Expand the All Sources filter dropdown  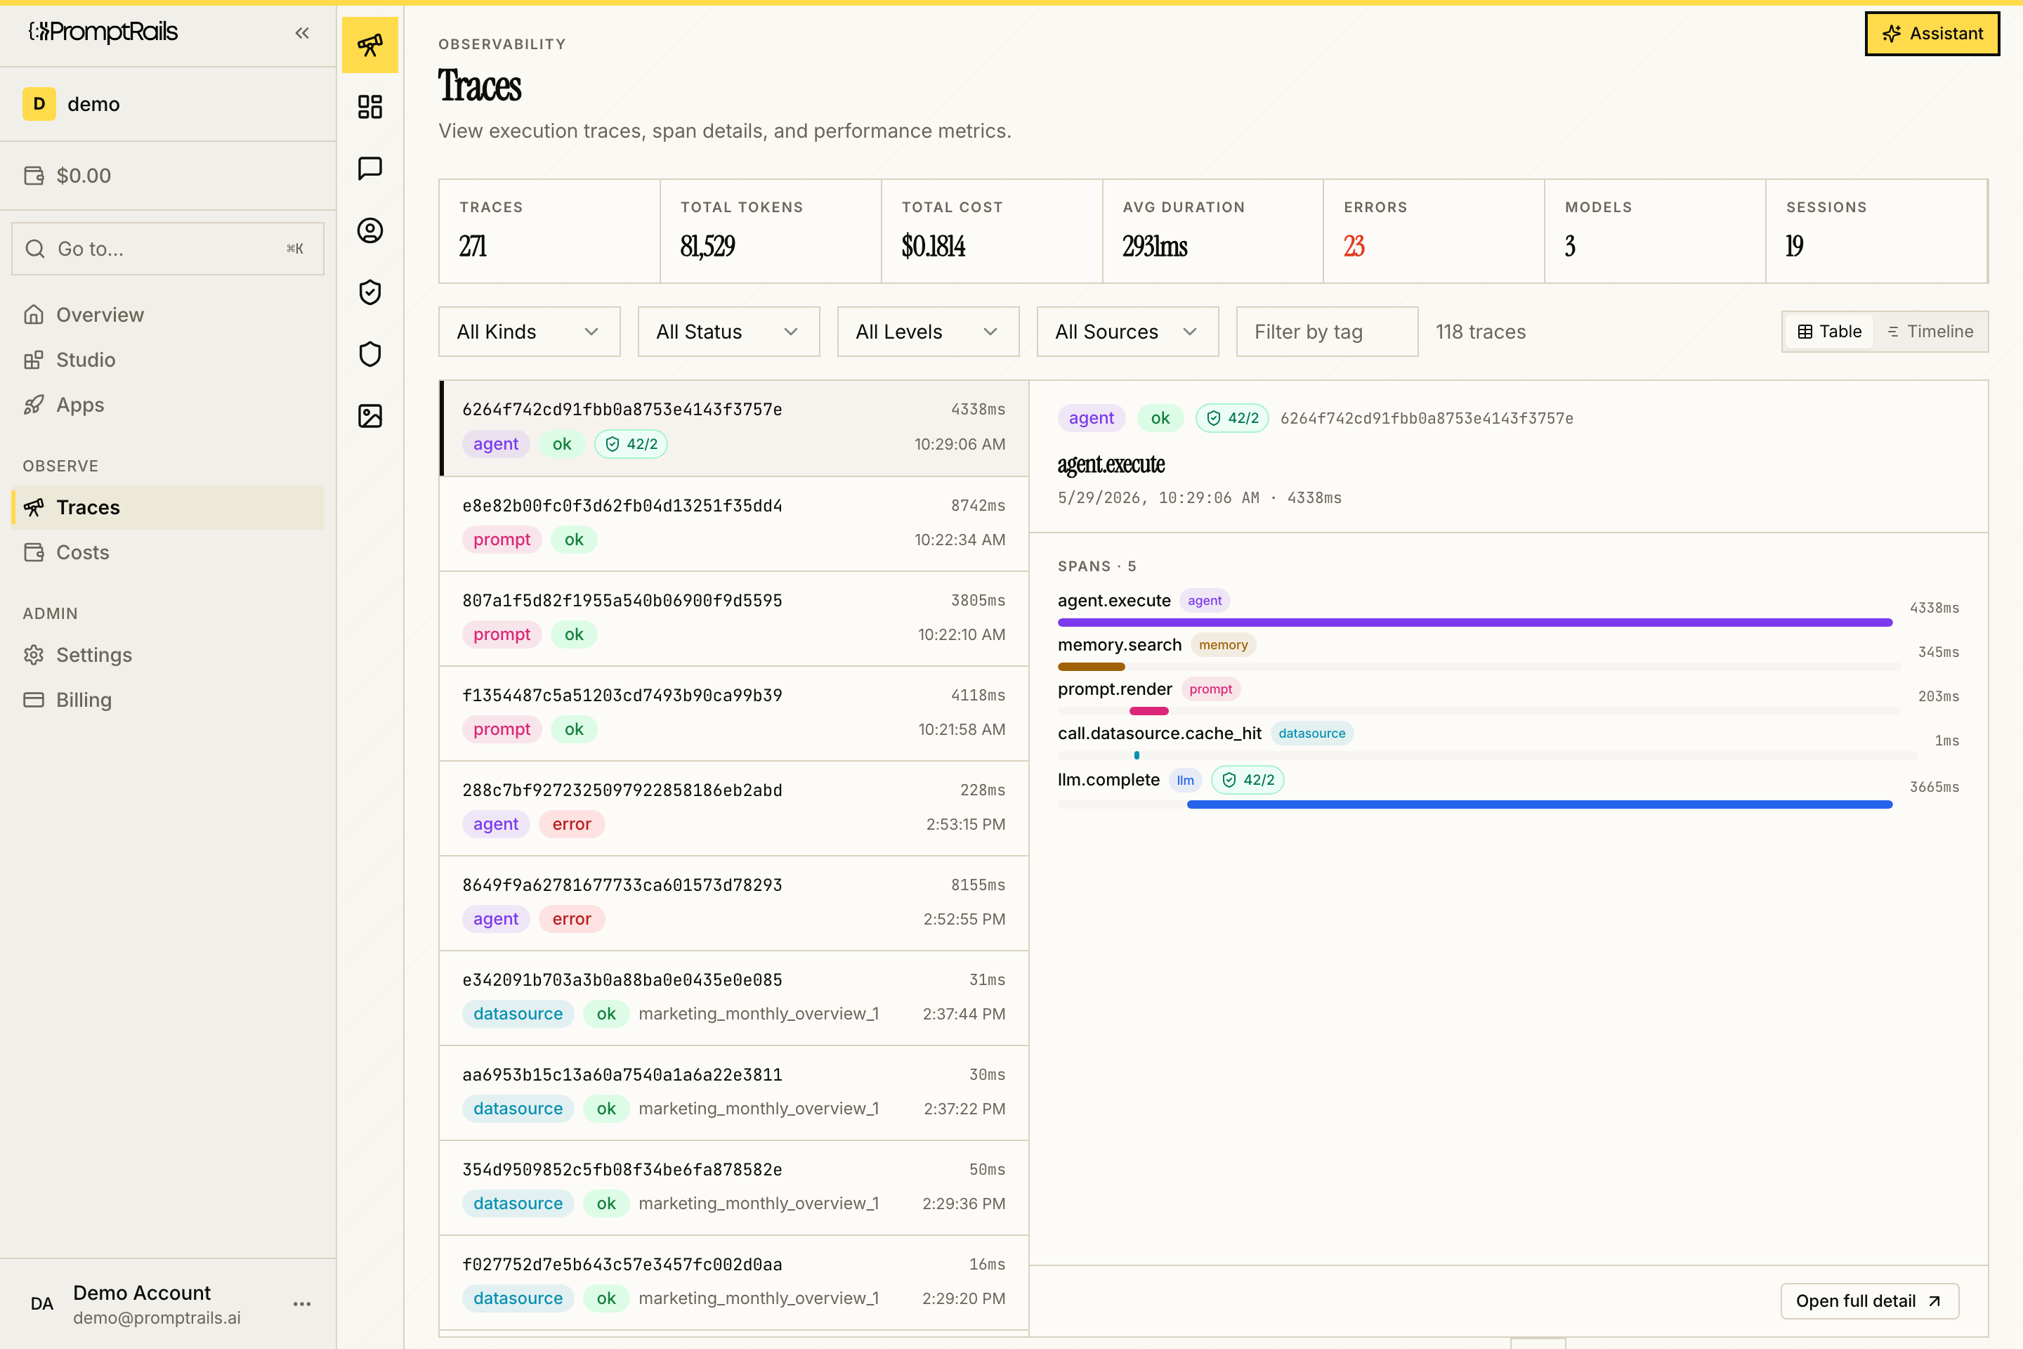click(x=1127, y=331)
